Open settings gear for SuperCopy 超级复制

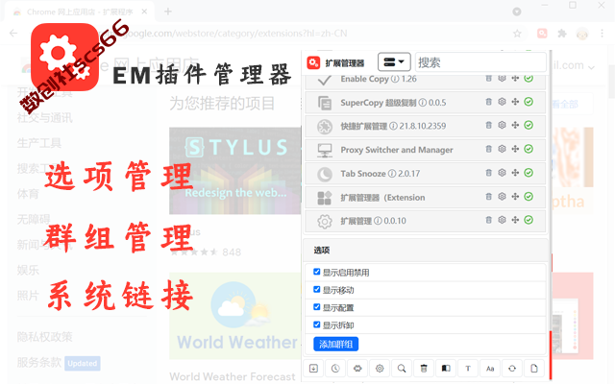click(502, 102)
